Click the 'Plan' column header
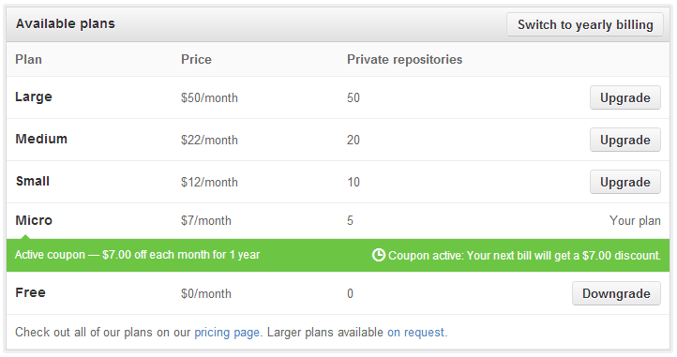The width and height of the screenshot is (677, 357). (28, 59)
